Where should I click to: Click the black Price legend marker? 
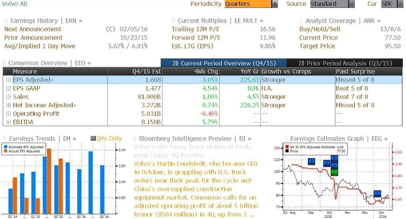click(x=287, y=151)
